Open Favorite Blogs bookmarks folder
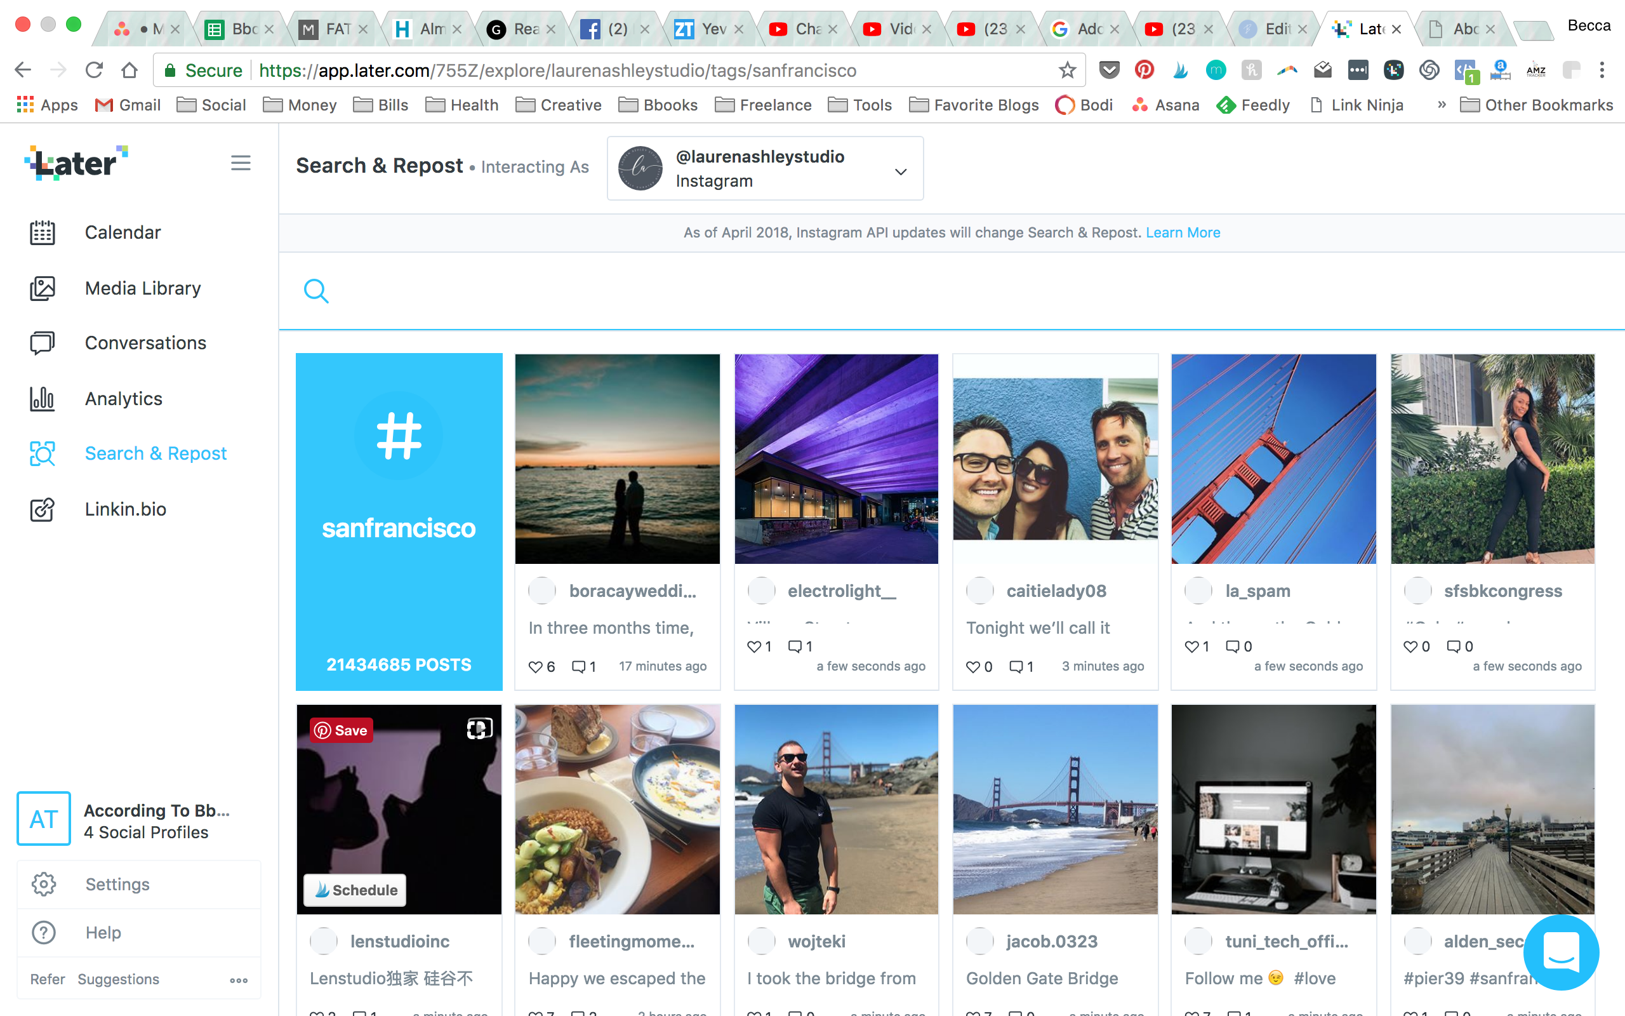1625x1016 pixels. (x=974, y=105)
